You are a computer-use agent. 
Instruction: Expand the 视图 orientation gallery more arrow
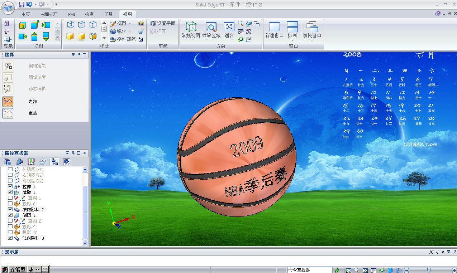(57, 38)
